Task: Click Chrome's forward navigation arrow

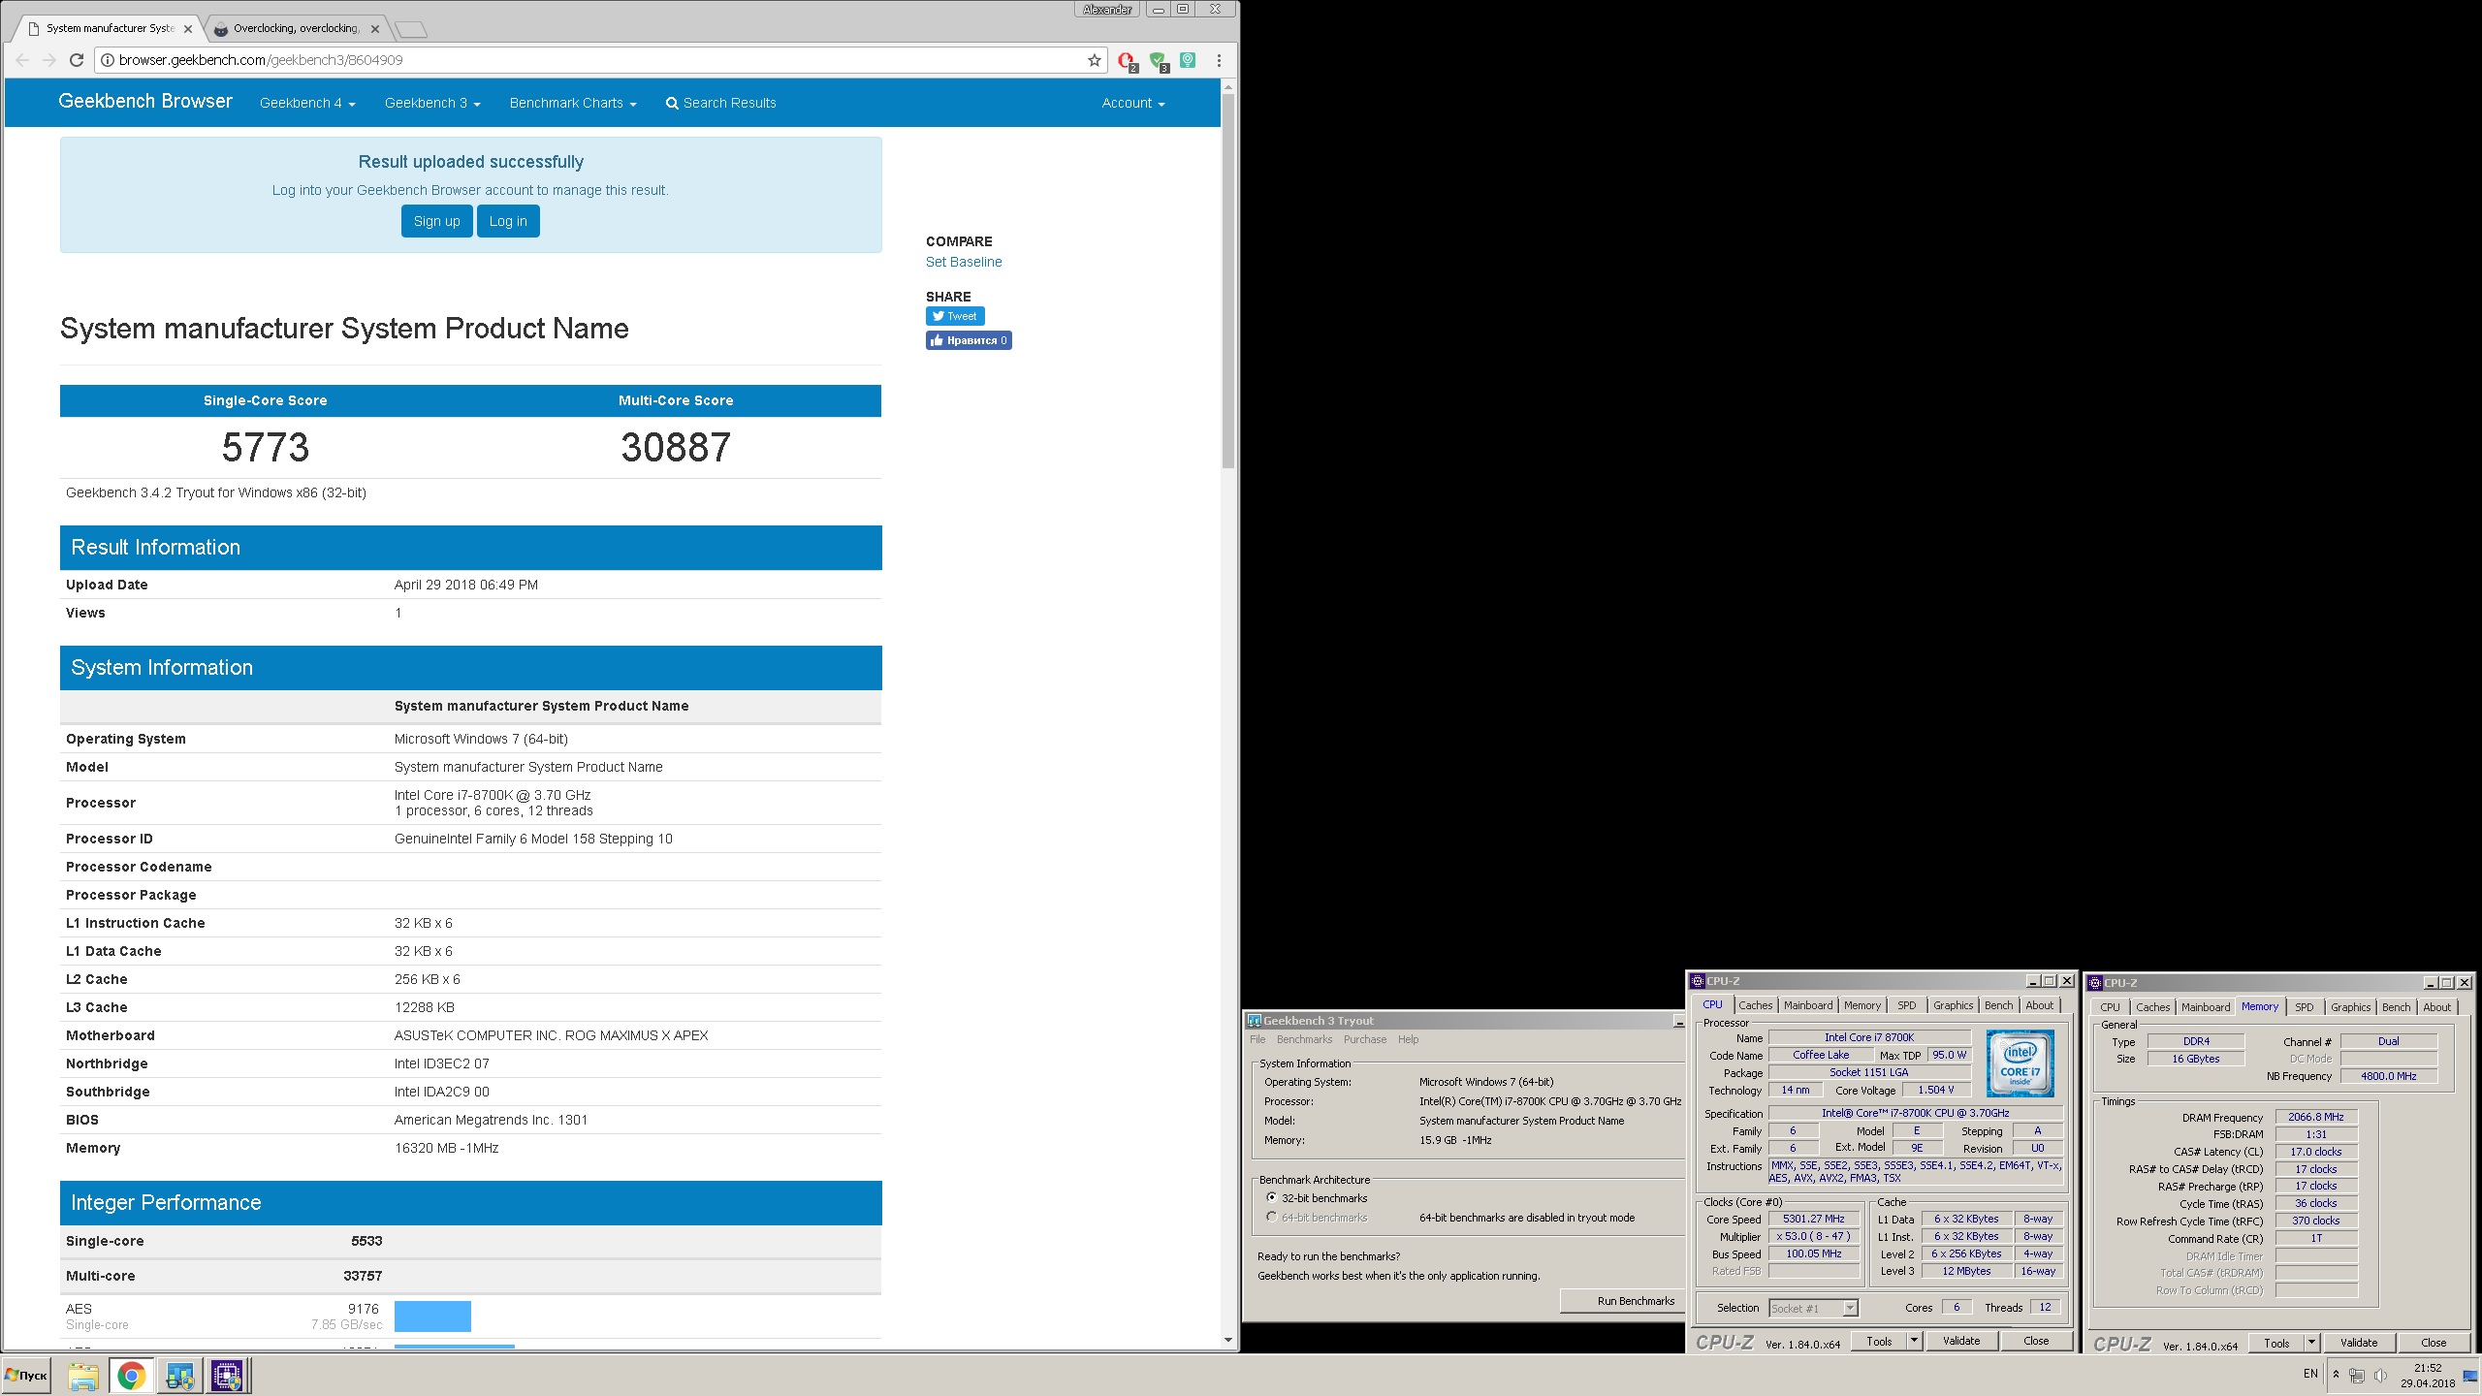Action: [x=49, y=60]
